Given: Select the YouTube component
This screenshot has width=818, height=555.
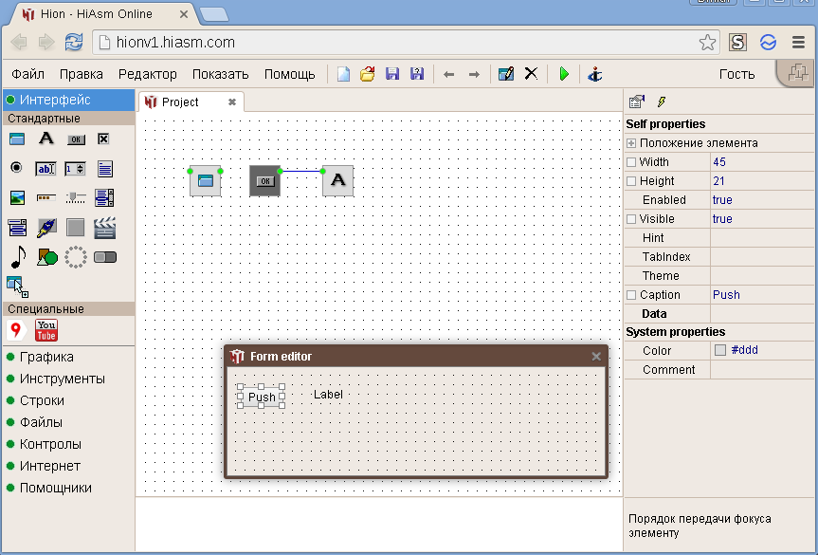Looking at the screenshot, I should 46,330.
